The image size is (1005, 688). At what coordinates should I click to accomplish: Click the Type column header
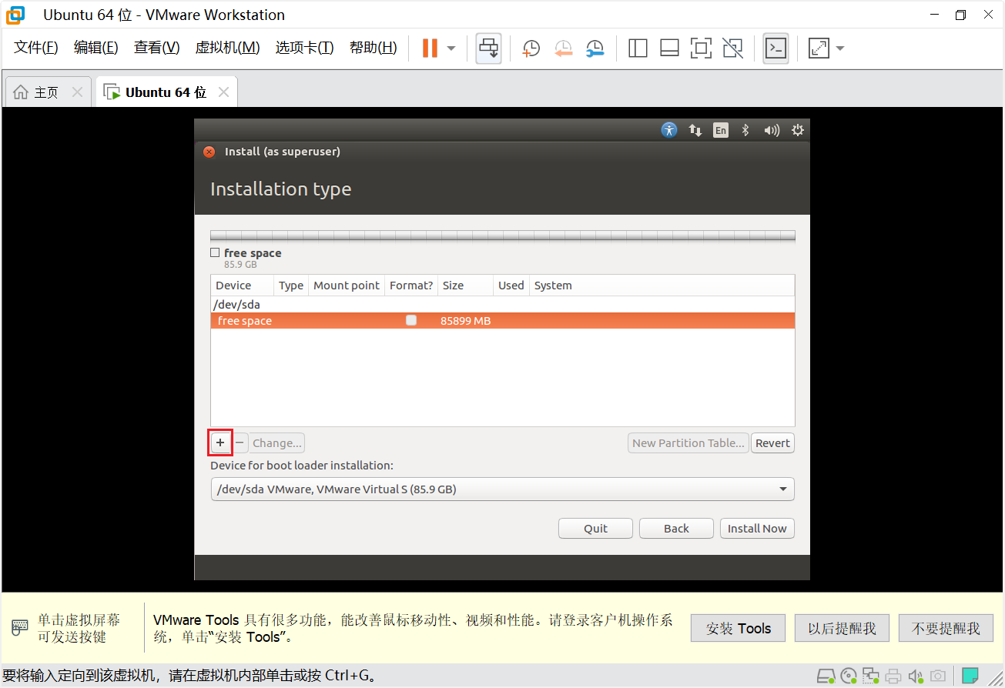291,286
